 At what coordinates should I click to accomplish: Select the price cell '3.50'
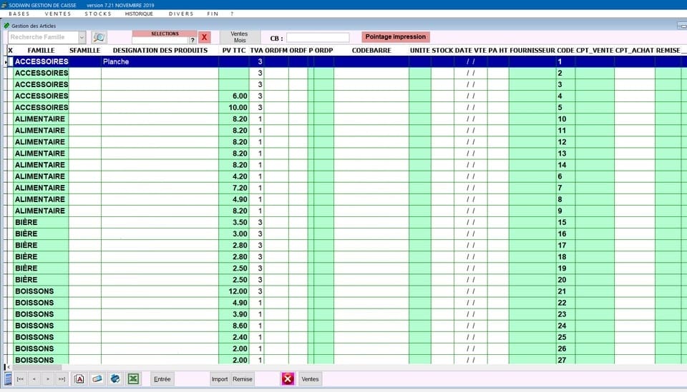tap(234, 223)
